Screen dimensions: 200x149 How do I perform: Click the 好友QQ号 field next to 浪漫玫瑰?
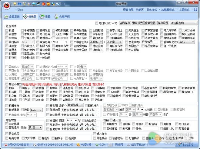pos(149,42)
